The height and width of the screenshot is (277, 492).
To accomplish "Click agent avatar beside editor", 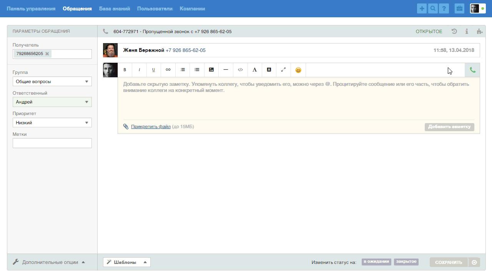I will click(110, 70).
